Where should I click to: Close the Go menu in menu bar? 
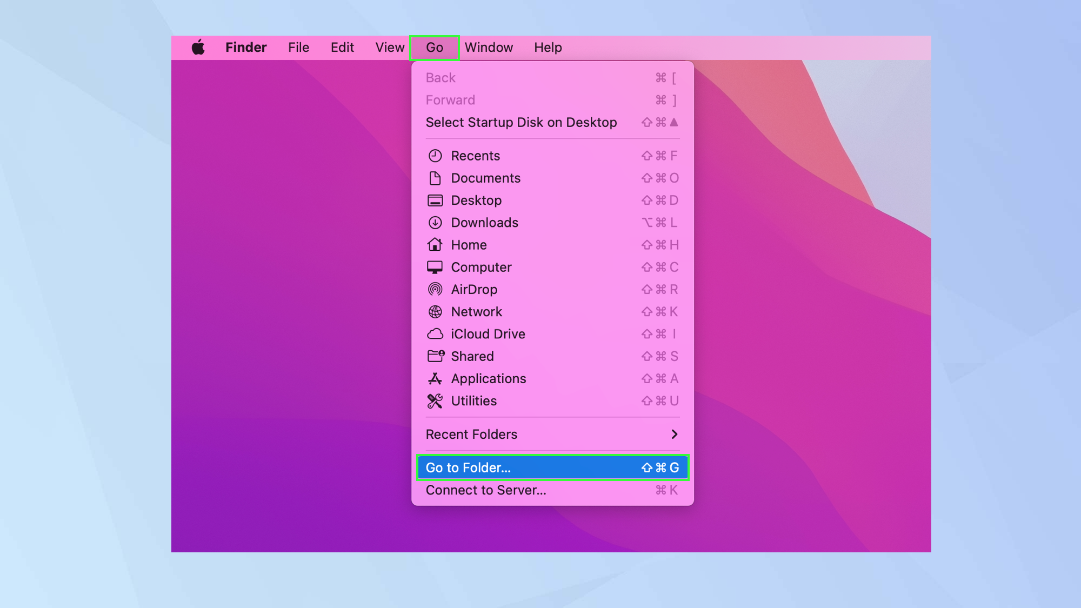pos(435,48)
